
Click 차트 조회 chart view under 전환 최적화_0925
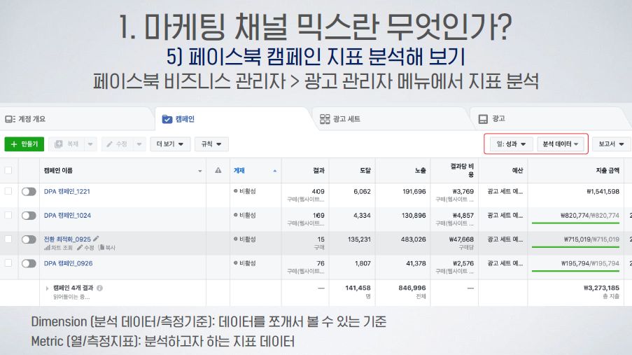(x=59, y=248)
